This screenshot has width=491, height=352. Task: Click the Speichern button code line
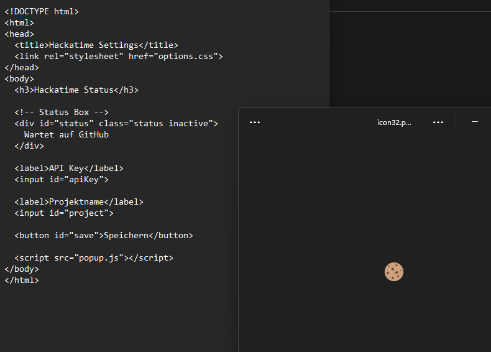coord(104,236)
